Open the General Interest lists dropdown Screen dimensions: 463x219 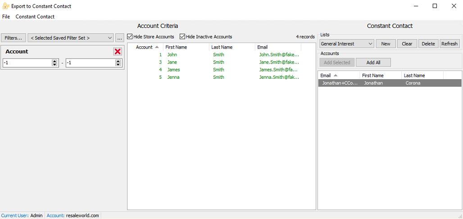coord(347,44)
